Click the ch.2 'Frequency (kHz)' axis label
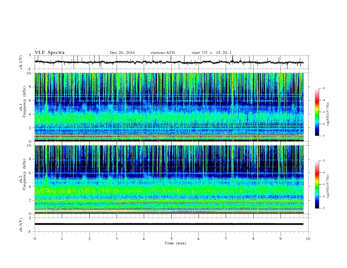Viewport: 347px width, 268px height. (x=25, y=174)
